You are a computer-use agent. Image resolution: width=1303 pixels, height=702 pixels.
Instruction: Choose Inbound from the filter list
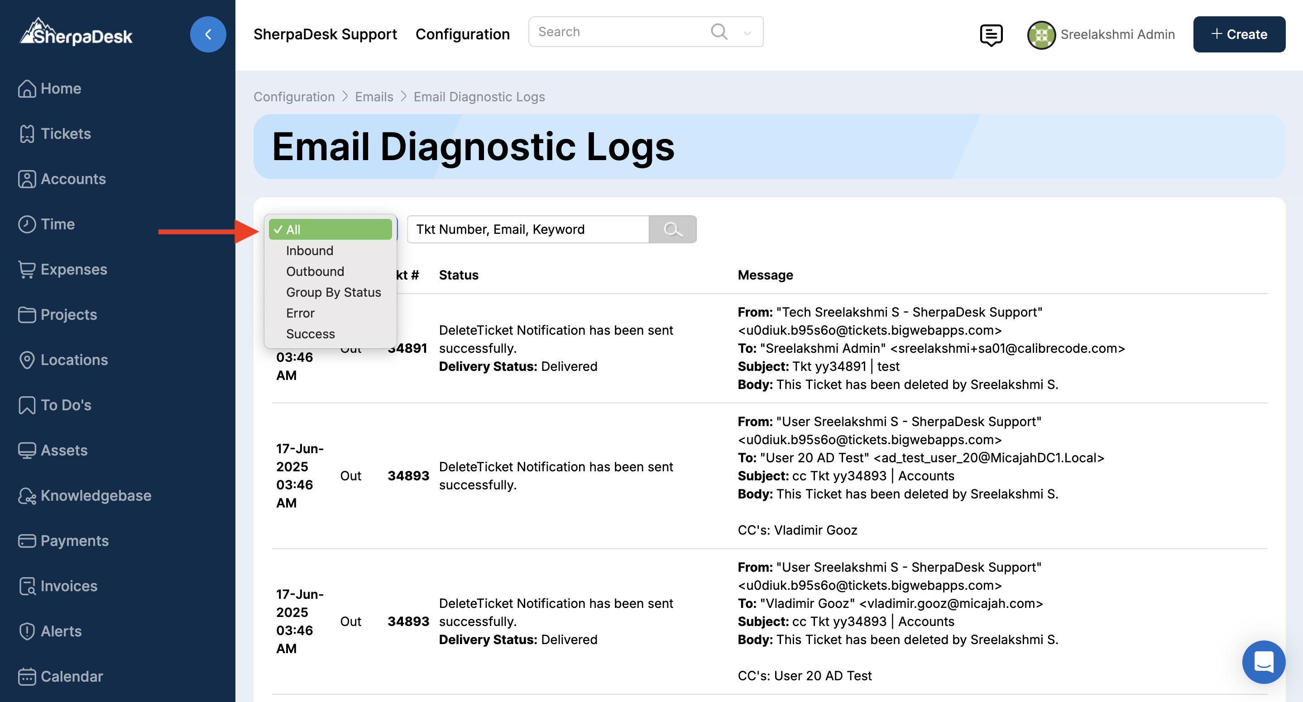pyautogui.click(x=310, y=251)
